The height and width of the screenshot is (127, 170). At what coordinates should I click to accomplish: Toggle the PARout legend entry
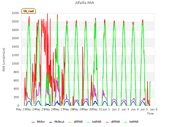[57, 122]
